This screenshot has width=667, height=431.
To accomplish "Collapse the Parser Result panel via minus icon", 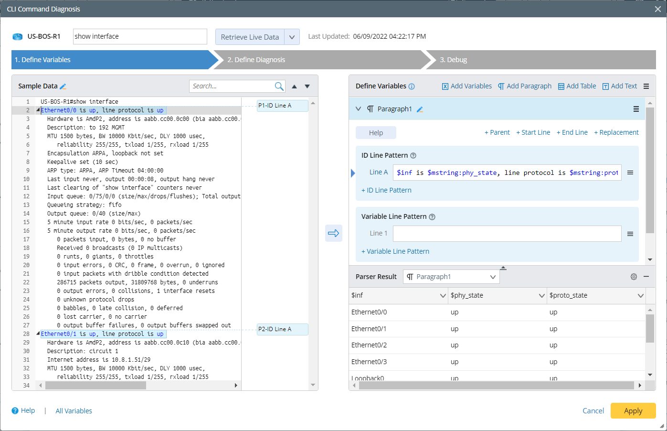I will coord(646,277).
